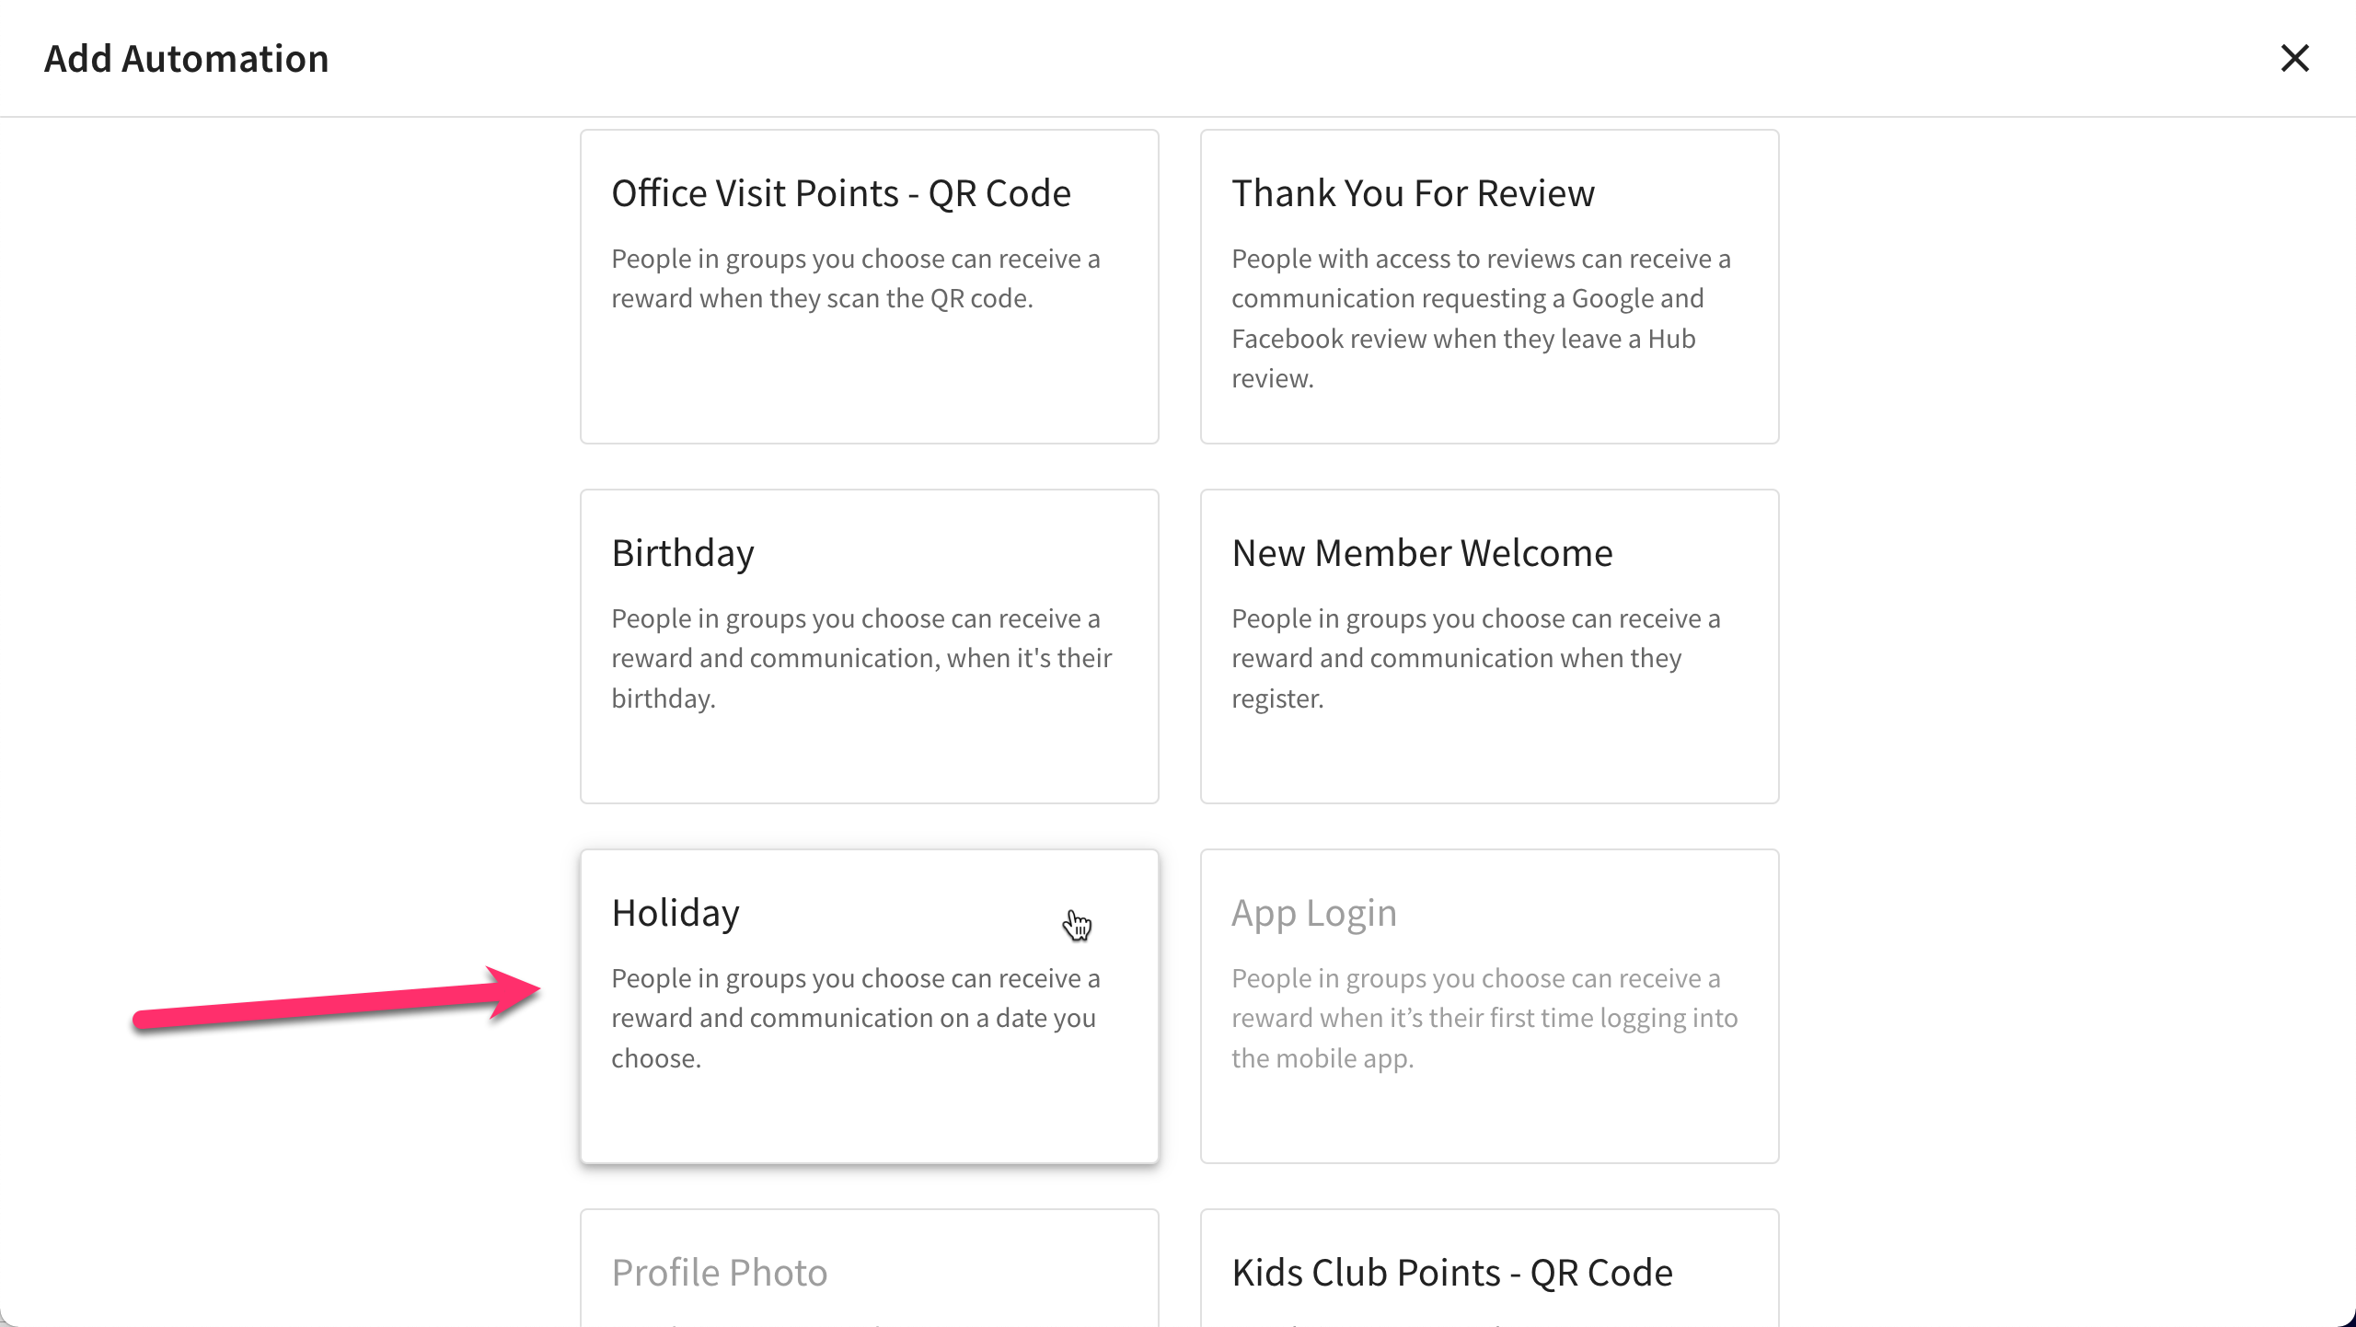Image resolution: width=2356 pixels, height=1327 pixels.
Task: Click the 'when they register' description text
Action: coord(1476,658)
